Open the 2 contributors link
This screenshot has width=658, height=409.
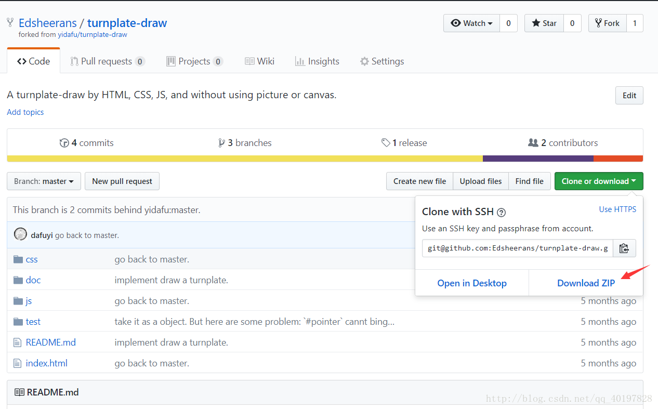click(x=563, y=143)
